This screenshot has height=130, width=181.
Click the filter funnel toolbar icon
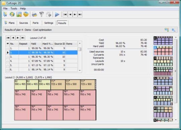pos(42,14)
